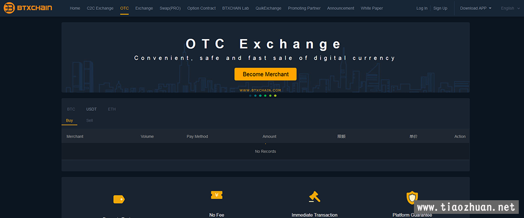
Task: Click the Pay Method column header
Action: 197,136
